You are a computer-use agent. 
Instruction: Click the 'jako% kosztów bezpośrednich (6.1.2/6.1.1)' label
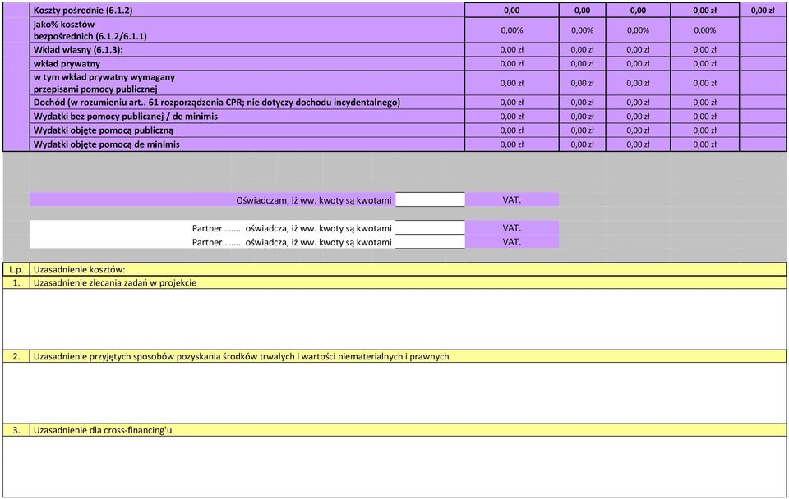[90, 30]
